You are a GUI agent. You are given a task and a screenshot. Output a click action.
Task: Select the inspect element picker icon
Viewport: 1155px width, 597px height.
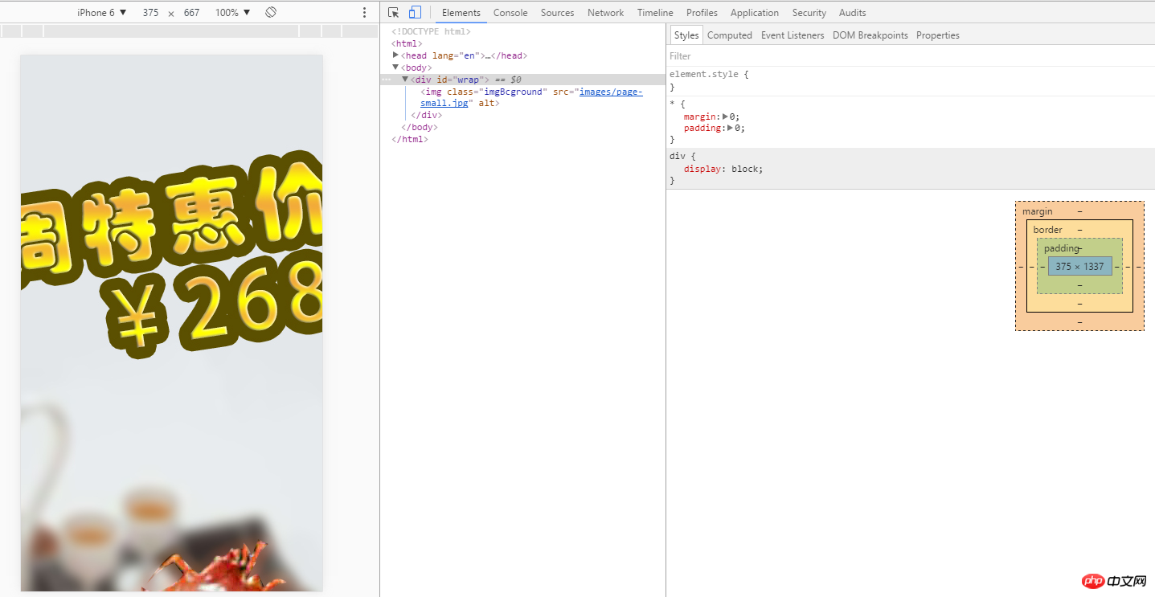(393, 12)
